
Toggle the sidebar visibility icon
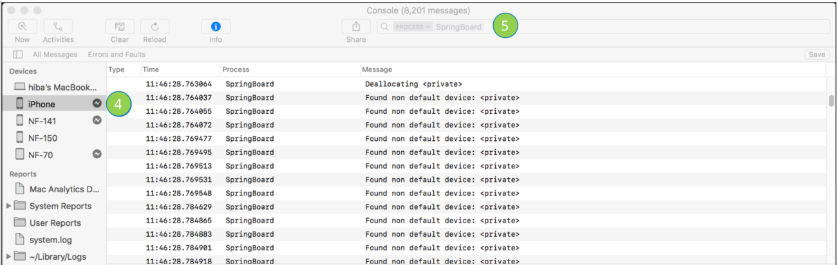[18, 55]
